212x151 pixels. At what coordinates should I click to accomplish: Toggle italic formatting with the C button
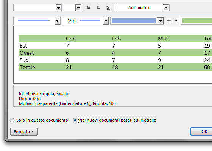coord(98,8)
